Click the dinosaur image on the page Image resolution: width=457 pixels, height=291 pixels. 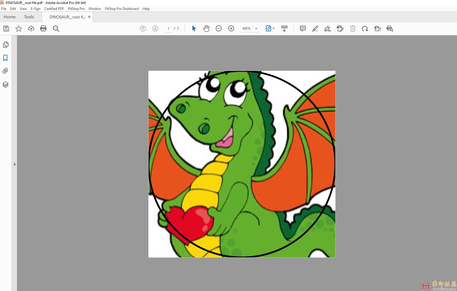pyautogui.click(x=242, y=164)
